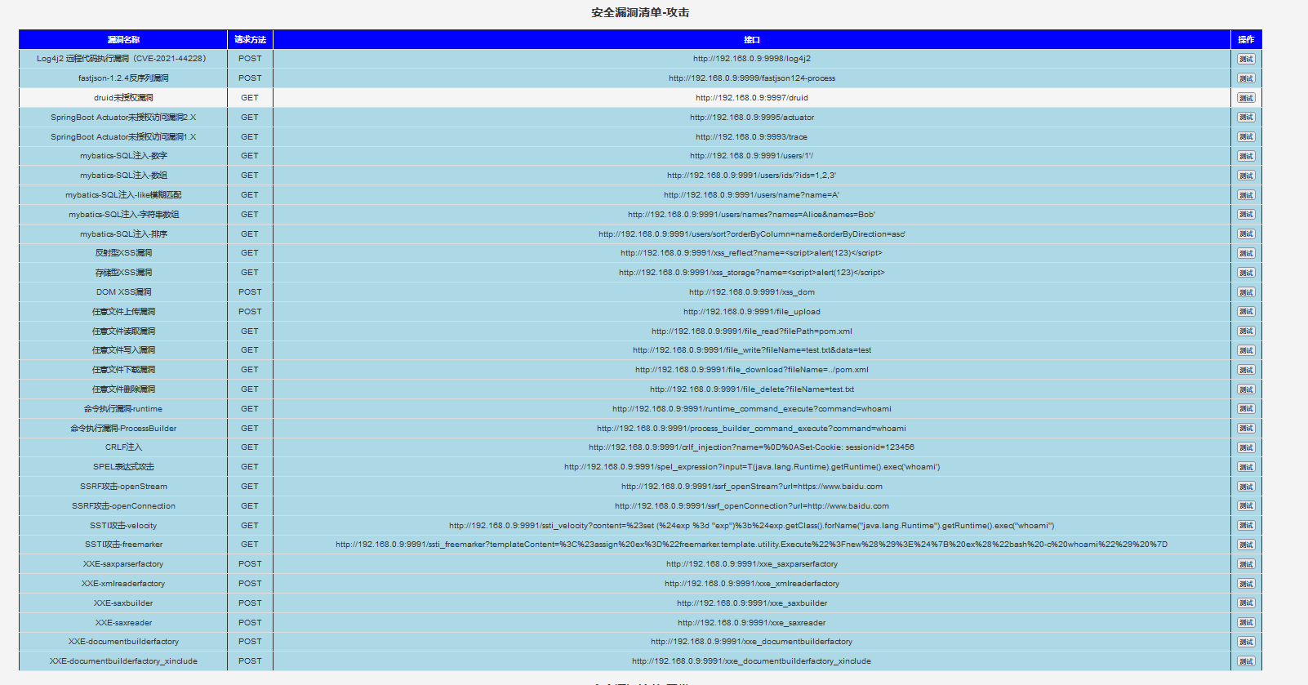This screenshot has height=685, width=1308.
Task: Click the ssti_velocity URL cell
Action: pos(752,526)
